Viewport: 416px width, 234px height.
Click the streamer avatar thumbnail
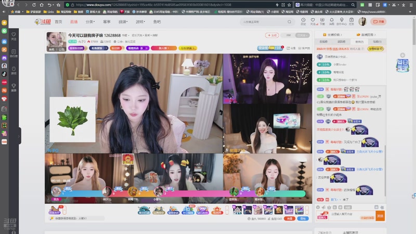56,42
